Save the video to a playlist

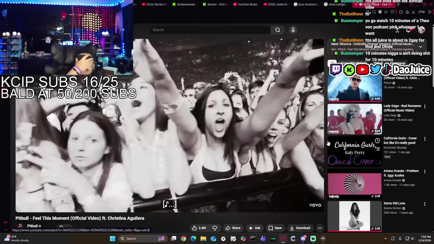click(275, 228)
